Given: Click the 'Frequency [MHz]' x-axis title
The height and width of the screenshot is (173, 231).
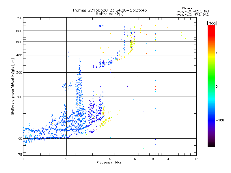Looking at the screenshot, I should 109,163.
